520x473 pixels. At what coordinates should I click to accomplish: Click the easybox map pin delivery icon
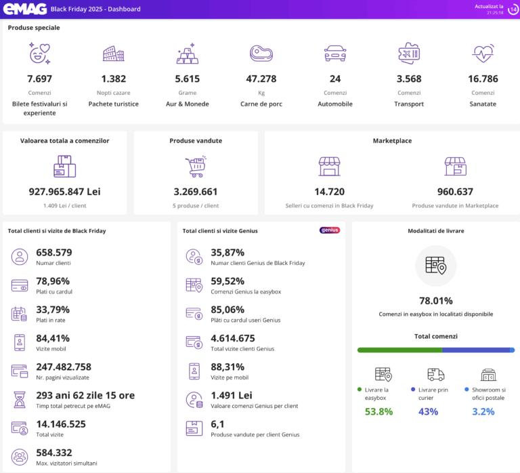coord(383,374)
